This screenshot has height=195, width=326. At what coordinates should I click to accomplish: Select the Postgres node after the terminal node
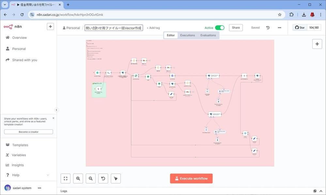[123, 73]
